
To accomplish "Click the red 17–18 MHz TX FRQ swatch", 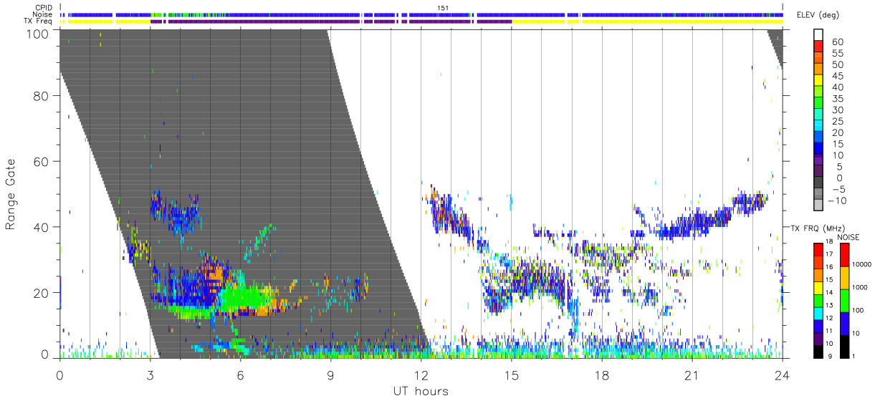I will [818, 248].
